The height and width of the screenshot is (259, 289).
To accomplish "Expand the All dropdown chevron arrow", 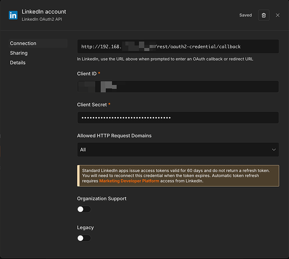I will 274,149.
